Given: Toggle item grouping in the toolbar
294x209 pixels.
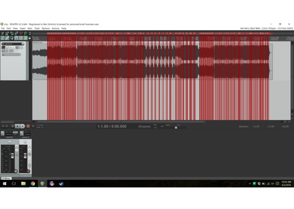Looking at the screenshot, I should tap(7, 38).
